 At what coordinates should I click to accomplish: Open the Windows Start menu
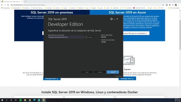[x=2, y=100]
